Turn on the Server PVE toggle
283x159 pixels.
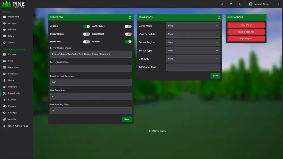(x=86, y=42)
